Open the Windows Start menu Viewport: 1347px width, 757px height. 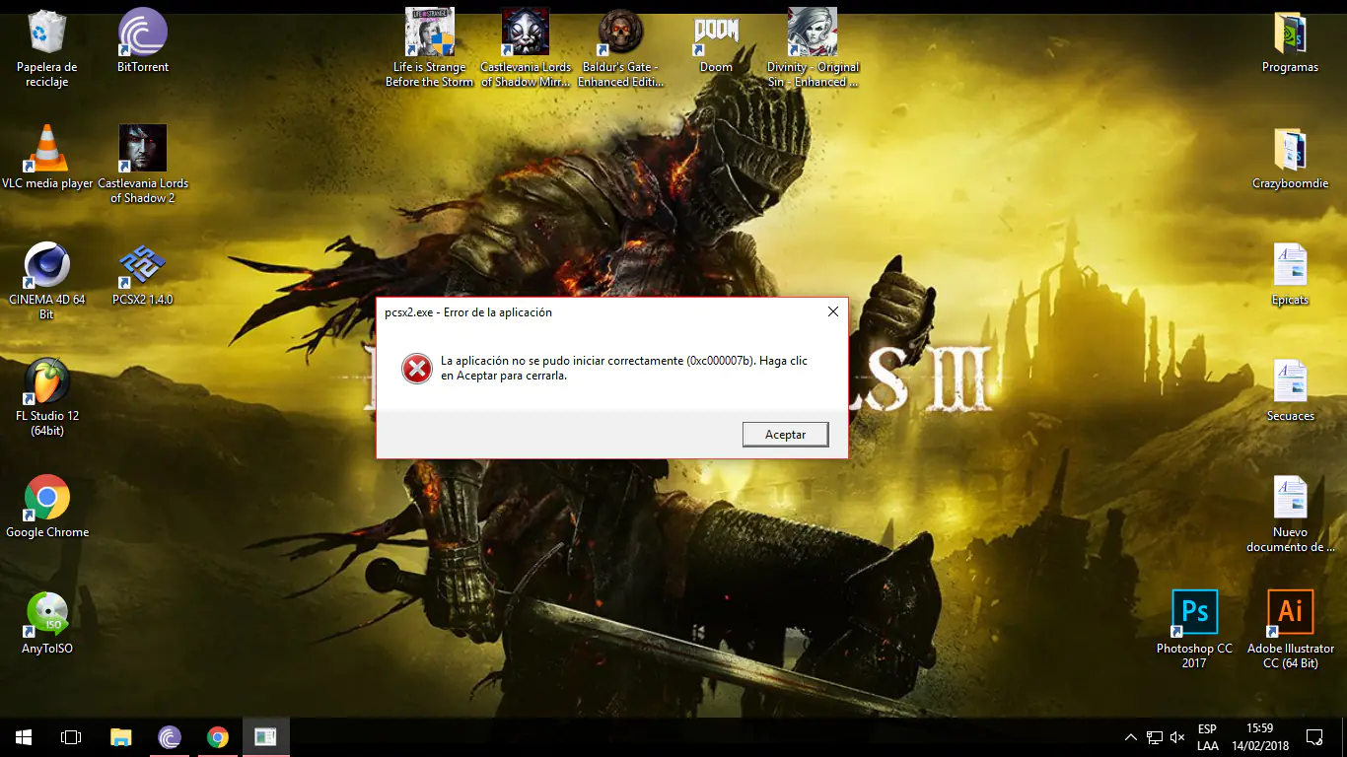coord(24,737)
